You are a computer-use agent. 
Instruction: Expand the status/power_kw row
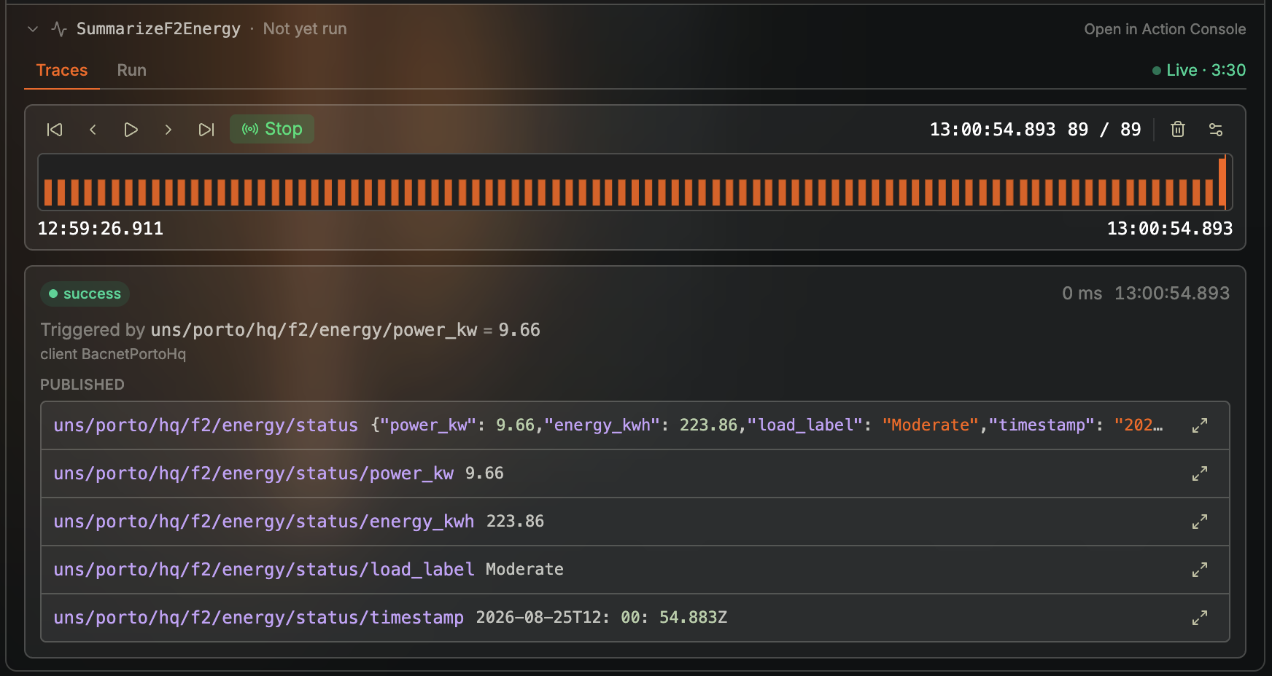[x=1200, y=473]
